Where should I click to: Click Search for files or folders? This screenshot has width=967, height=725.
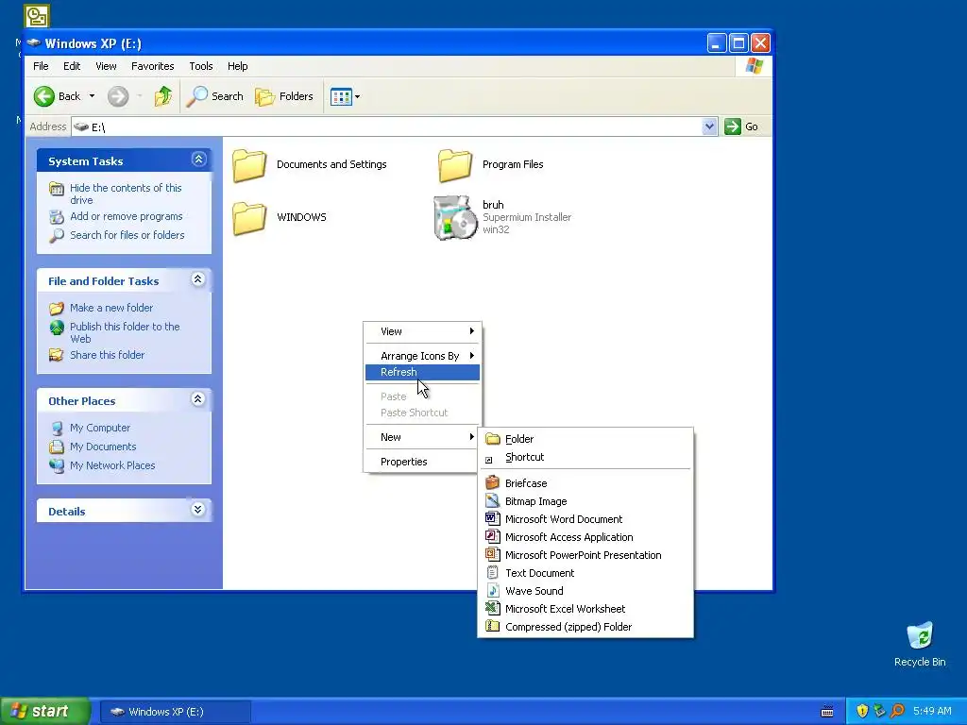[x=127, y=235]
